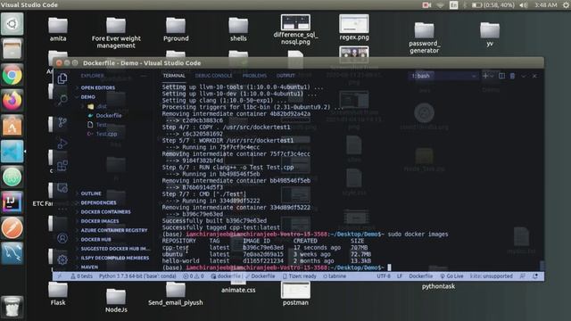Viewport: 571px width, 321px height.
Task: Open MySQL Workbench from the dock
Action: [12, 253]
